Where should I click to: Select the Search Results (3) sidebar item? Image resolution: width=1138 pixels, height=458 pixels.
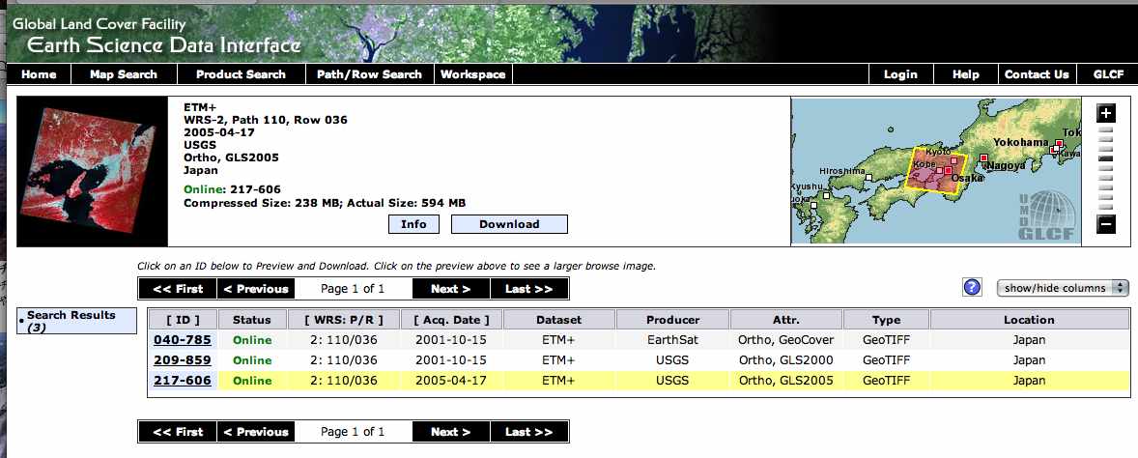(x=77, y=321)
